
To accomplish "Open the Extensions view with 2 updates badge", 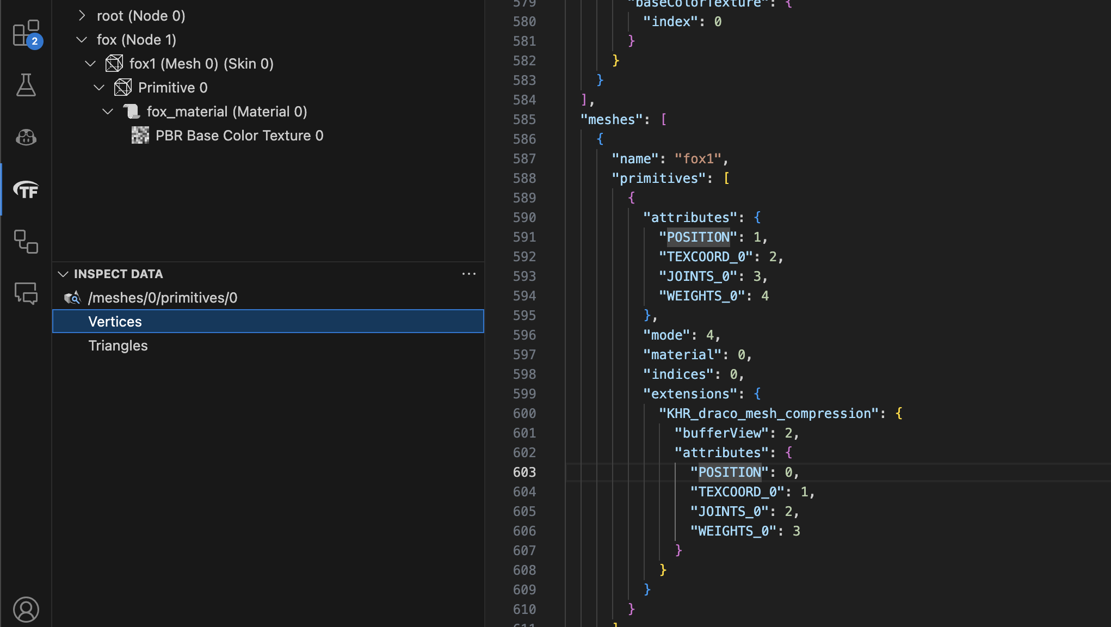I will tap(26, 33).
